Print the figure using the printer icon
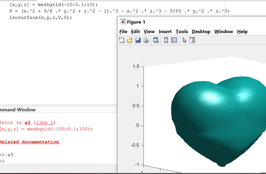The image size is (266, 174). 146,40
